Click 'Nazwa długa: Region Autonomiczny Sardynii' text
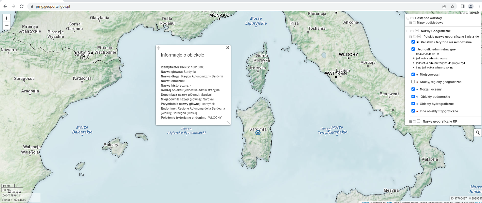482x203 pixels. click(192, 76)
